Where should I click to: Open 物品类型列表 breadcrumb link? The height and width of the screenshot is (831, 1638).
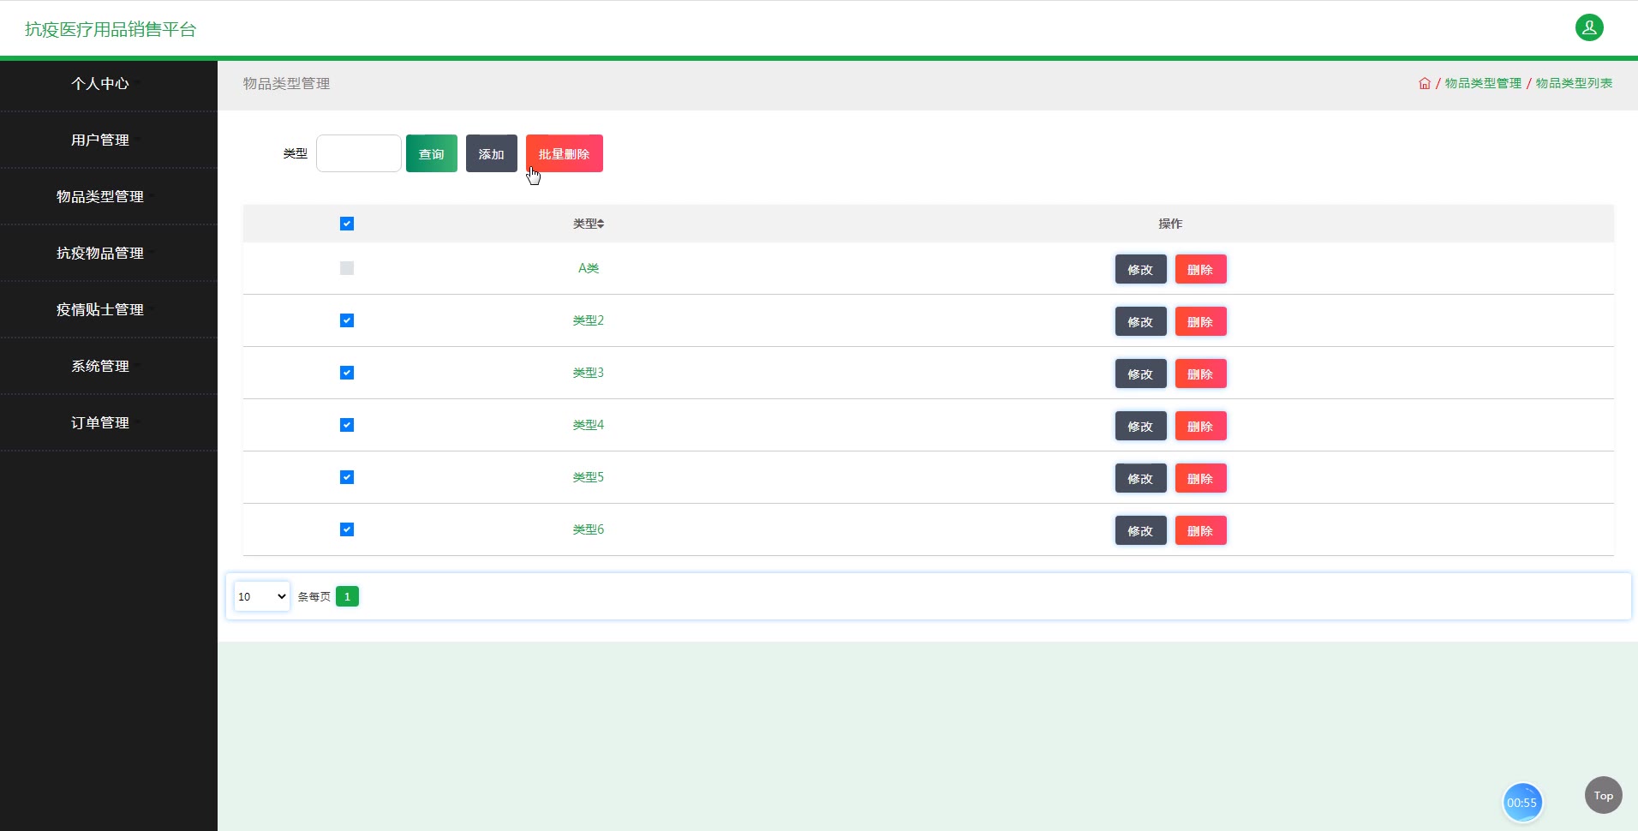(x=1574, y=83)
